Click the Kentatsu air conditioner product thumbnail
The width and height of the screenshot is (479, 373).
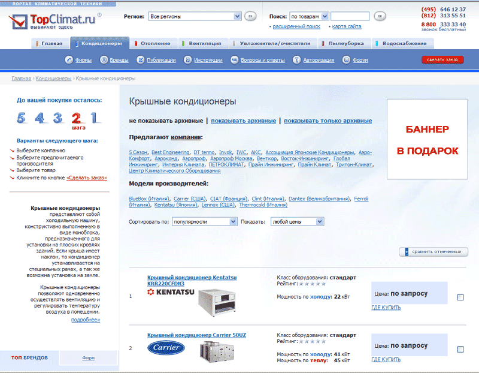(x=214, y=303)
